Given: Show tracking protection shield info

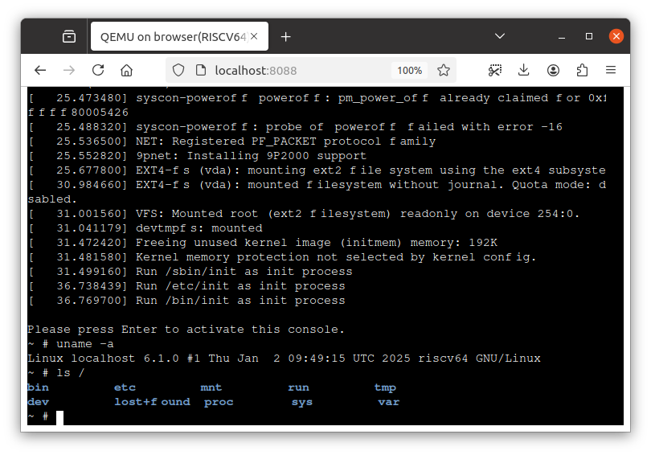Looking at the screenshot, I should point(178,70).
